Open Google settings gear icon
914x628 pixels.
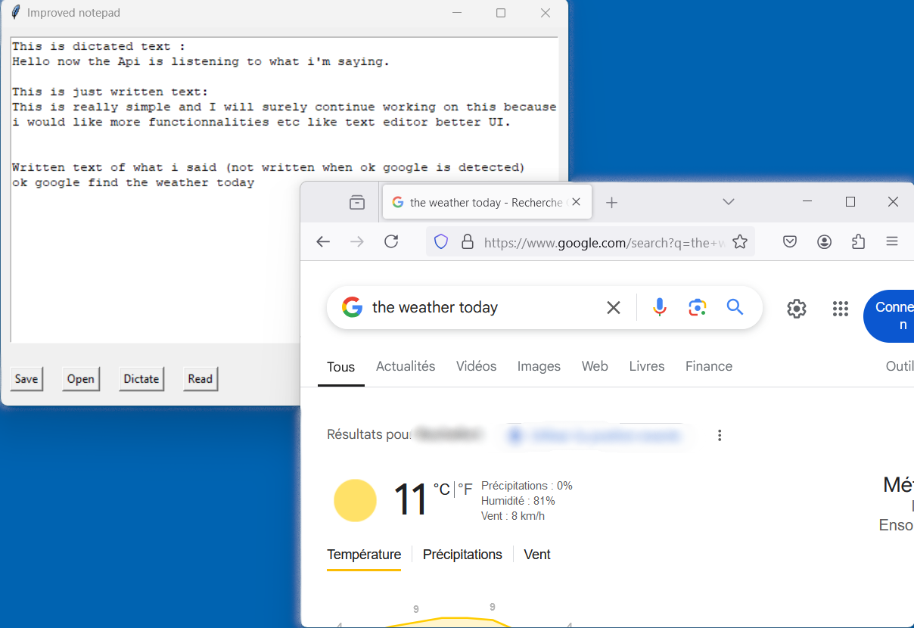click(796, 309)
